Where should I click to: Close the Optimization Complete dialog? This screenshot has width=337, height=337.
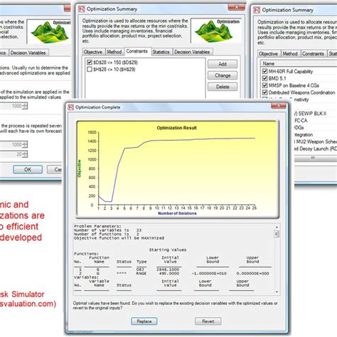click(x=278, y=105)
